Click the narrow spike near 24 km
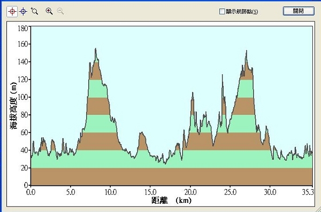321x212 pixels. (x=223, y=75)
